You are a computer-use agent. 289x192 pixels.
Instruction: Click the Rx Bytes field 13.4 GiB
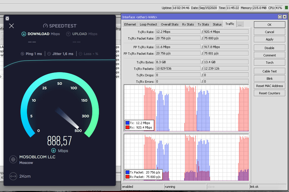[226, 62]
